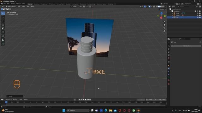This screenshot has width=202, height=113.
Task: Toggle visibility eye of Empty object
Action: click(198, 15)
